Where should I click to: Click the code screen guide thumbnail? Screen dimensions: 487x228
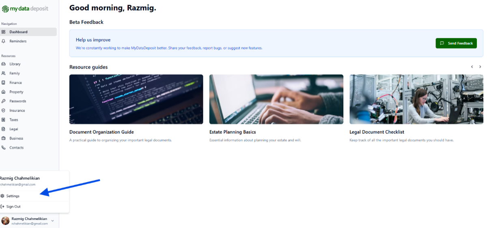point(136,99)
